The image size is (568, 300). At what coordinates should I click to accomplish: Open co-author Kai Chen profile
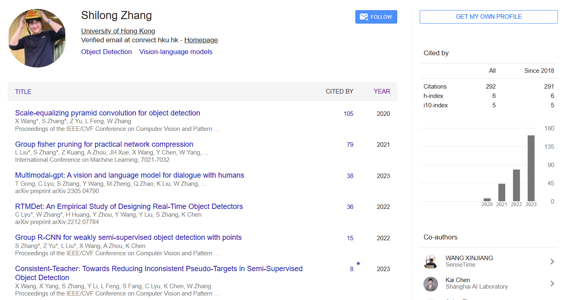pos(458,280)
